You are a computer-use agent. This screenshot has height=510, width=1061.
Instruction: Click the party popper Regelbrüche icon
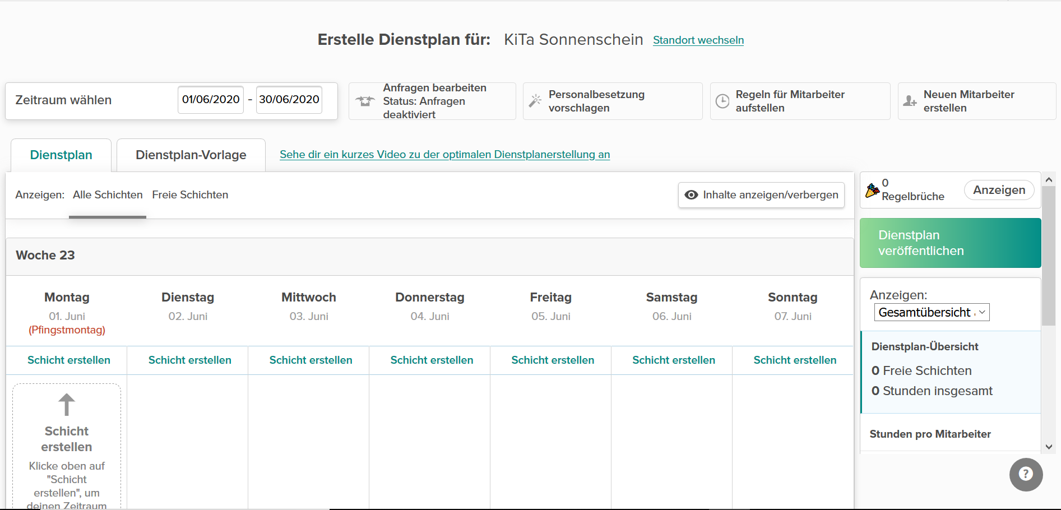point(872,191)
